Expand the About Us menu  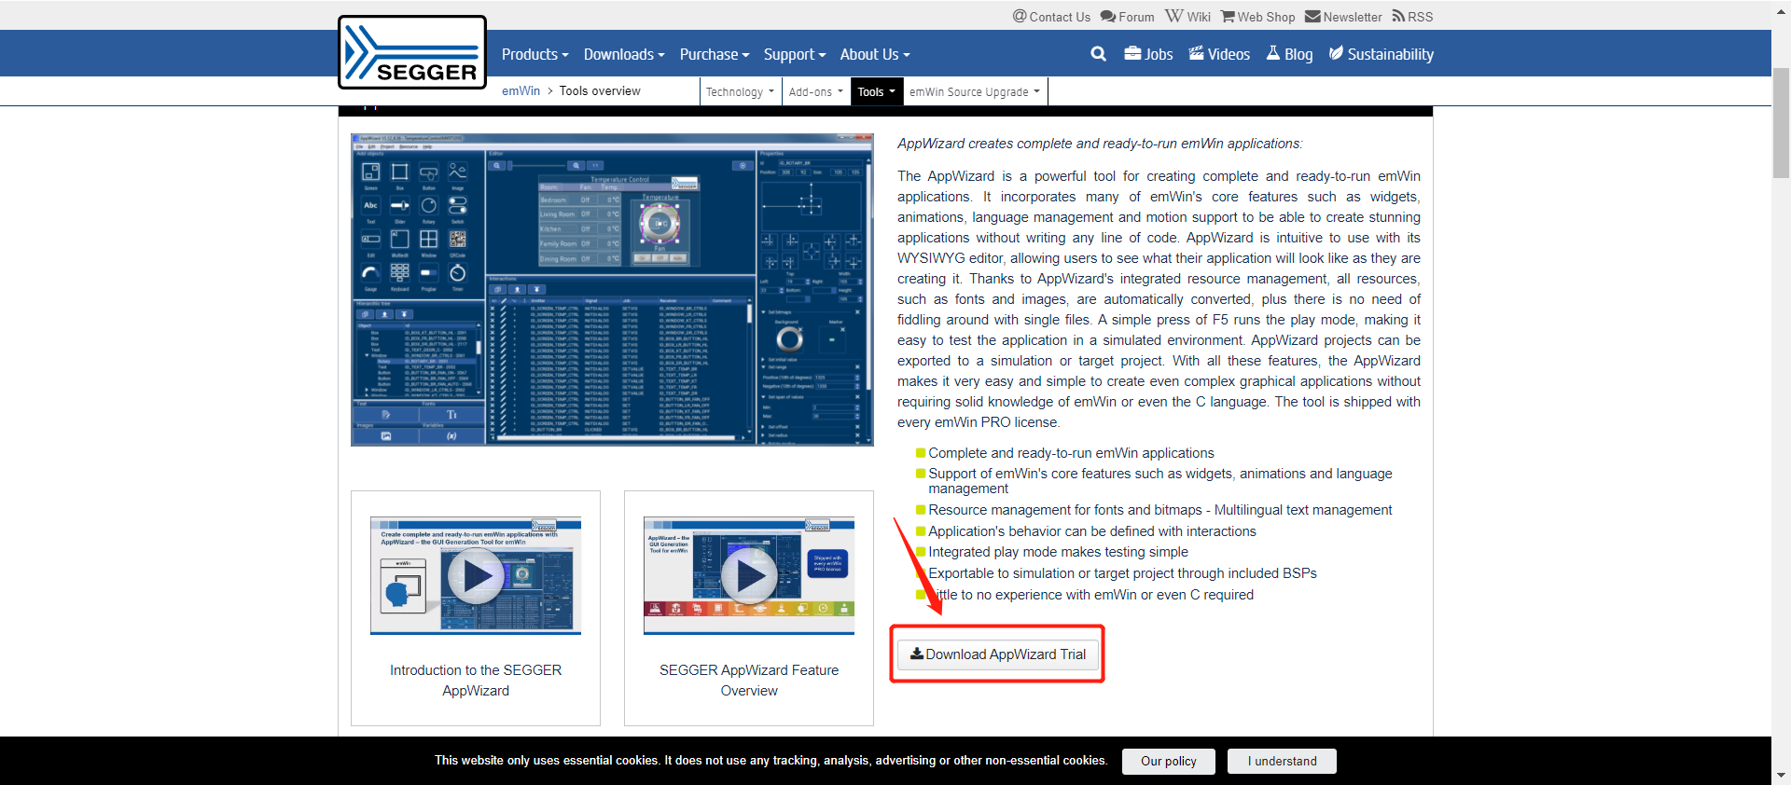(x=875, y=54)
